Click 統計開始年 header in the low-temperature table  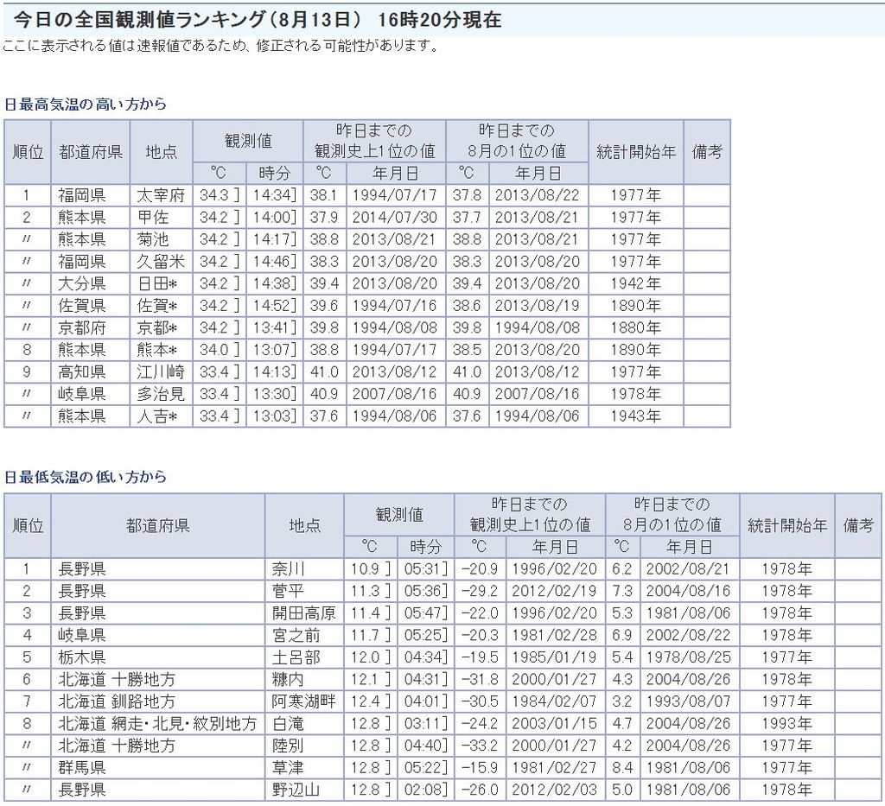point(786,524)
